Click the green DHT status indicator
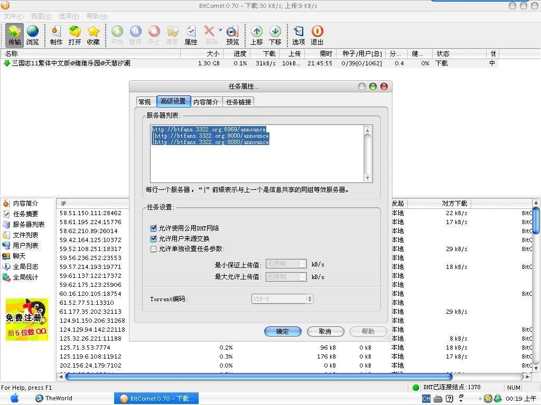Image resolution: width=541 pixels, height=405 pixels. tap(416, 388)
